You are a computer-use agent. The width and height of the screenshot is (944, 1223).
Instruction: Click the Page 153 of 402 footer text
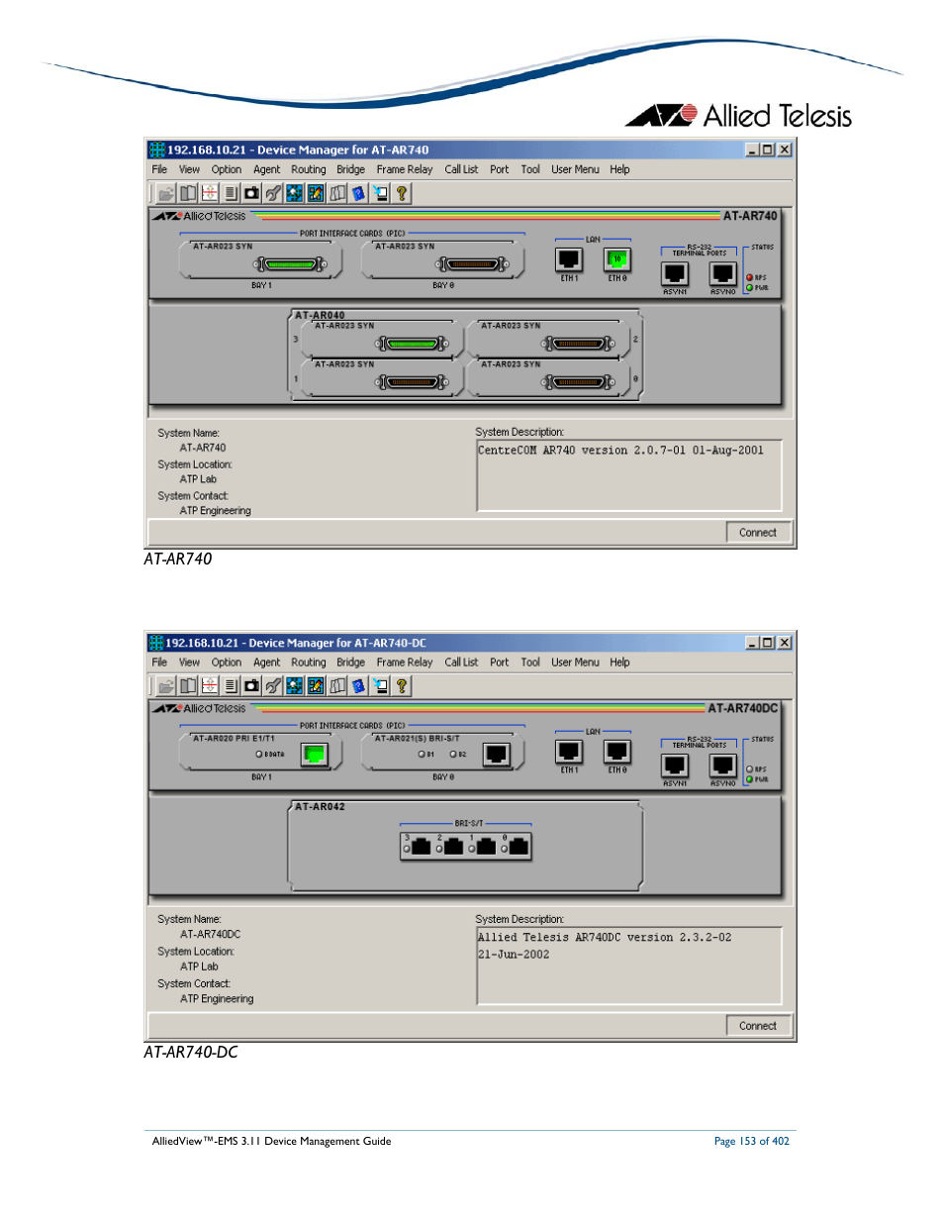click(752, 1141)
